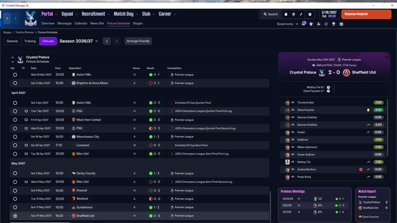Click the player search scouting icon
This screenshot has height=223, width=397.
click(319, 24)
